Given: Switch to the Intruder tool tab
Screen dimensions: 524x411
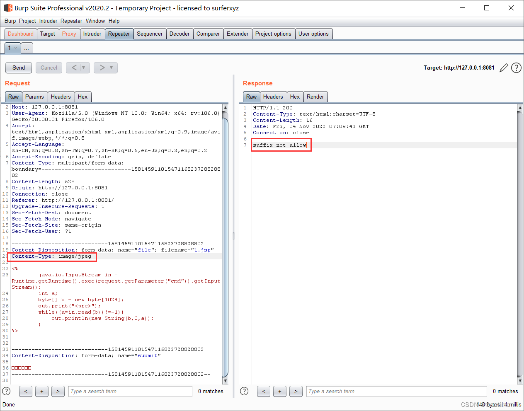Looking at the screenshot, I should coord(92,34).
